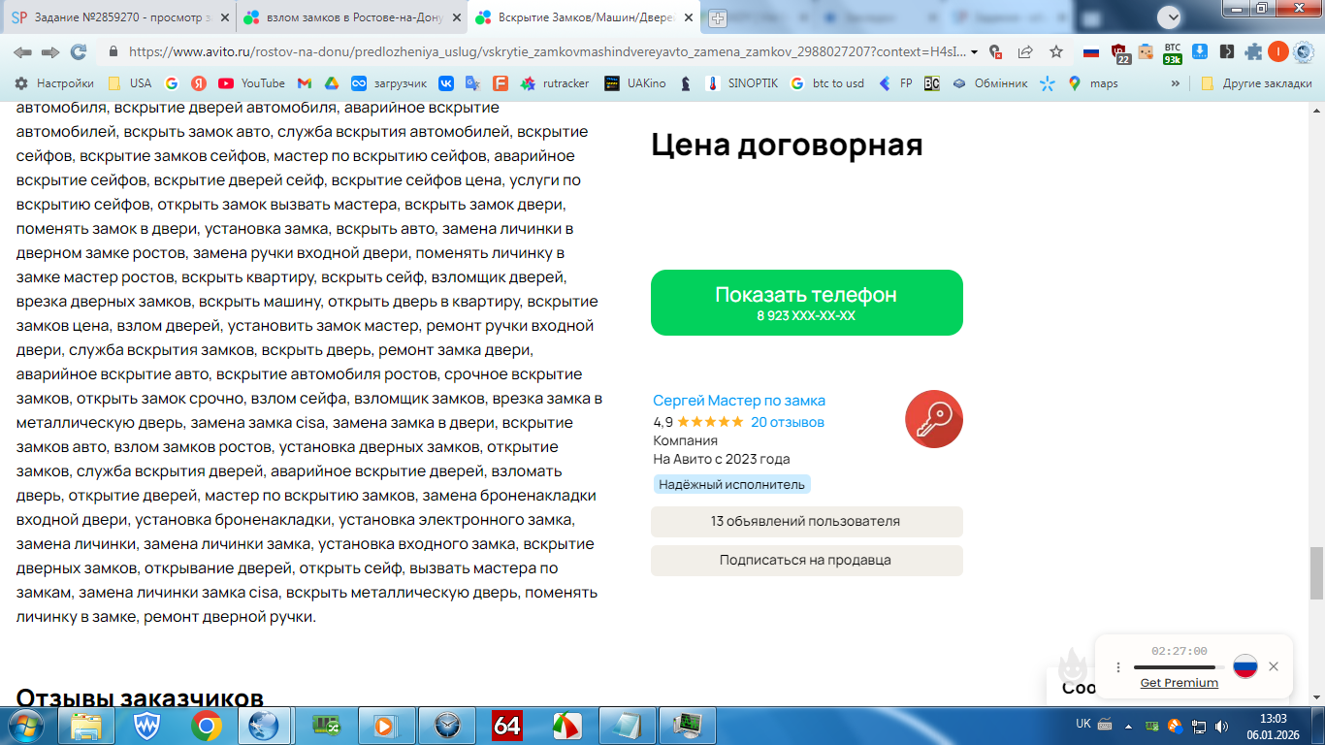1325x745 pixels.
Task: Expand the address bar dropdown arrow
Action: tap(975, 51)
